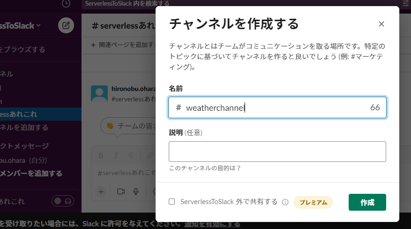Click the hironobu.ohara avatar thumbnail
This screenshot has width=411, height=229.
point(99,93)
